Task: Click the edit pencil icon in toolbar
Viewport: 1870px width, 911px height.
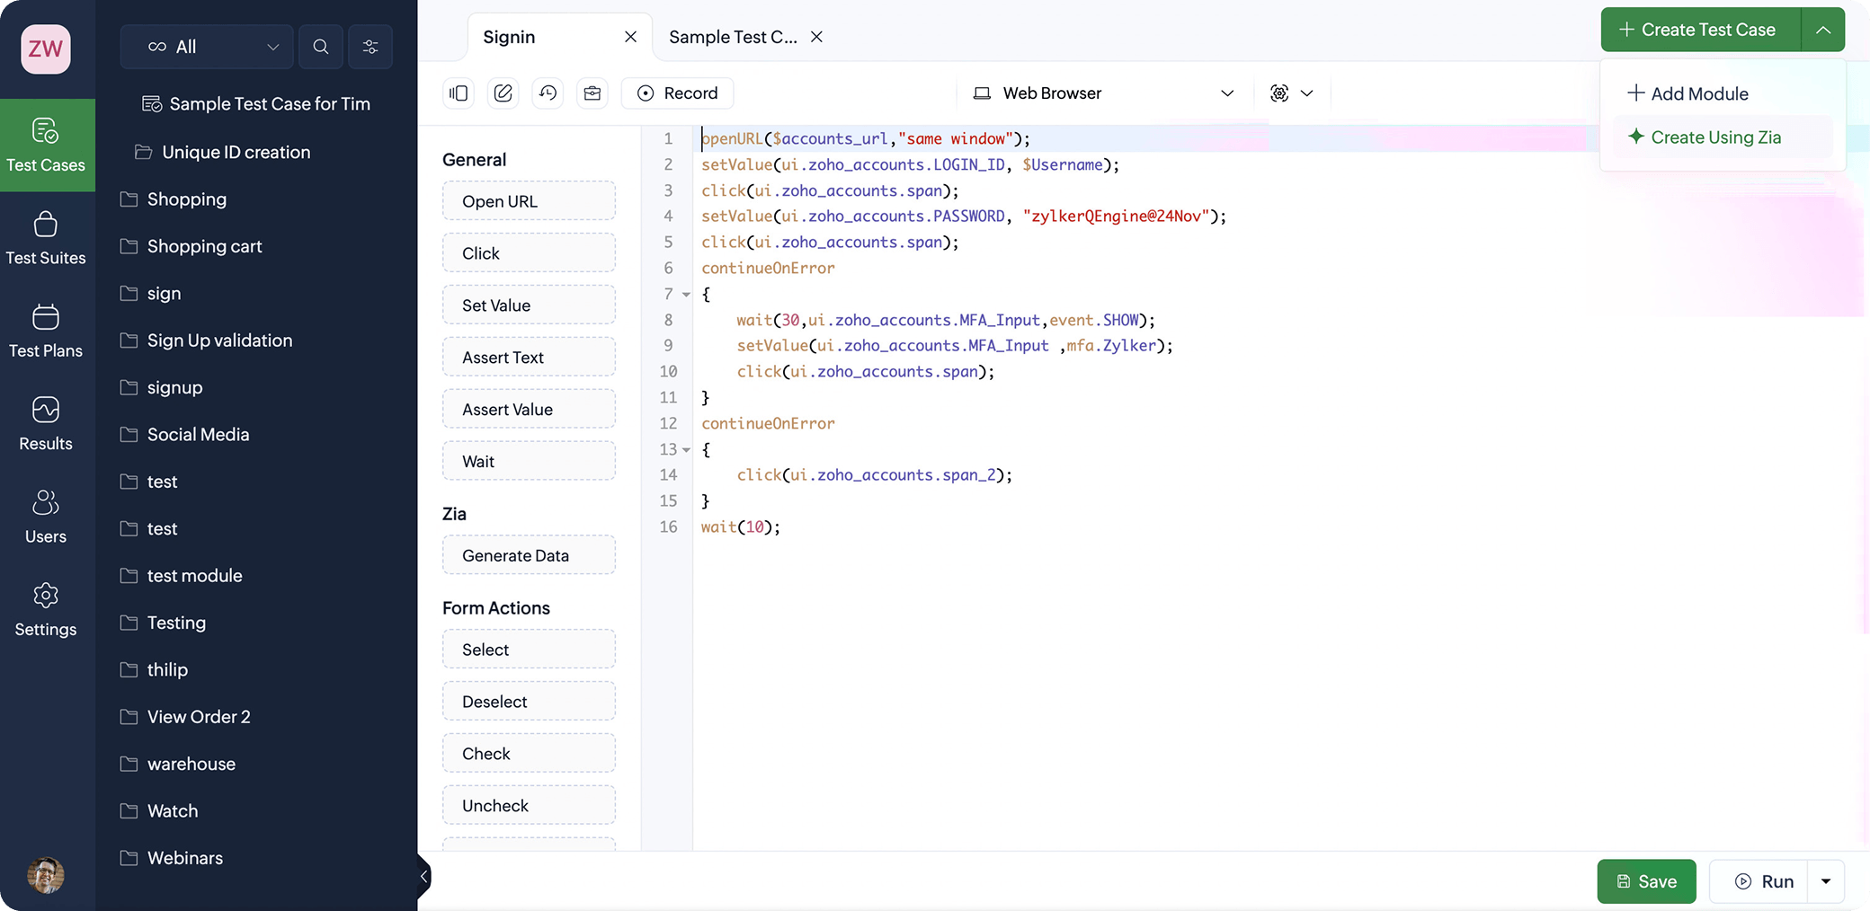Action: tap(503, 93)
